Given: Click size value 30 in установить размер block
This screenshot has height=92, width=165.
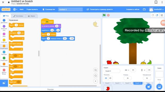Looking at the screenshot, I should [x=57, y=26].
